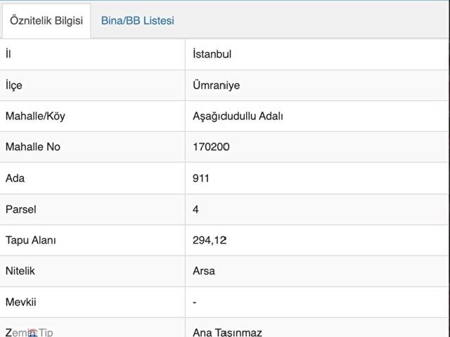Click the Mahalle No value 170200

click(211, 147)
